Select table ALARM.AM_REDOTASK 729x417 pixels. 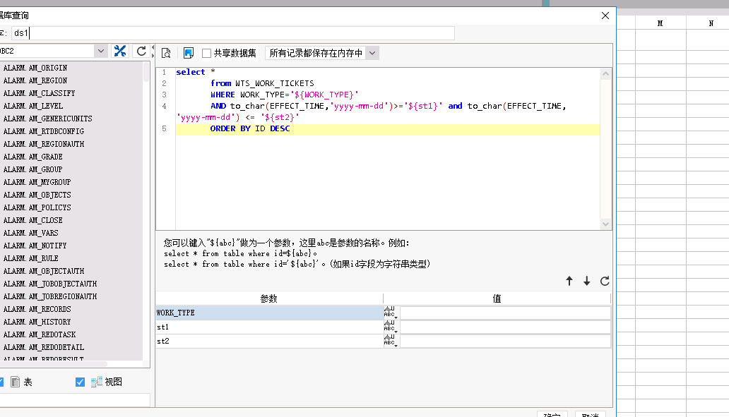(40, 335)
